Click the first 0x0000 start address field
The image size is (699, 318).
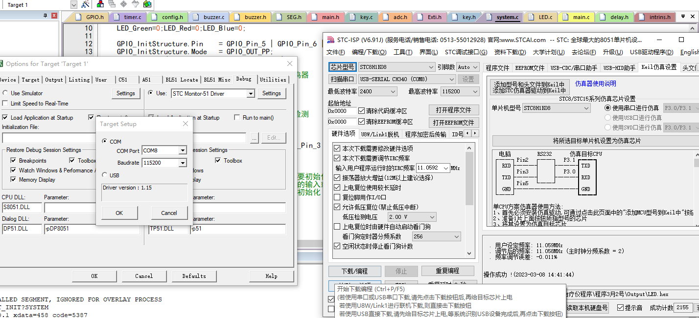[342, 111]
